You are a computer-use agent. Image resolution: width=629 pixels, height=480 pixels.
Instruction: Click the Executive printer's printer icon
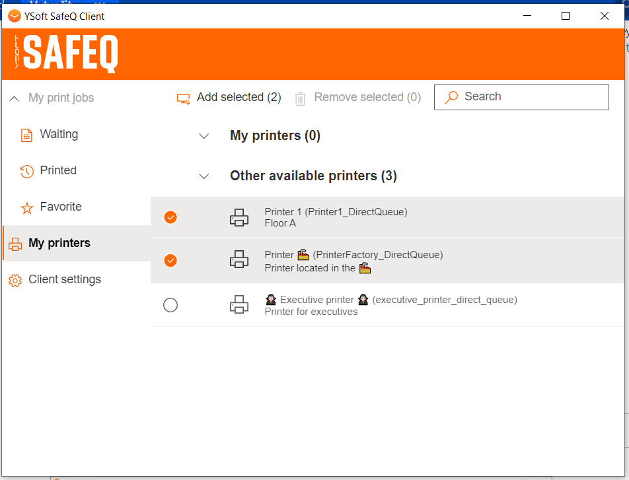click(239, 305)
